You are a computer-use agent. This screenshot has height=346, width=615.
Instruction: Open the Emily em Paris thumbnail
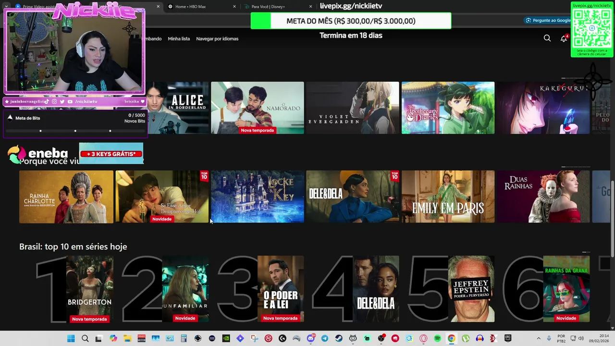pyautogui.click(x=448, y=197)
